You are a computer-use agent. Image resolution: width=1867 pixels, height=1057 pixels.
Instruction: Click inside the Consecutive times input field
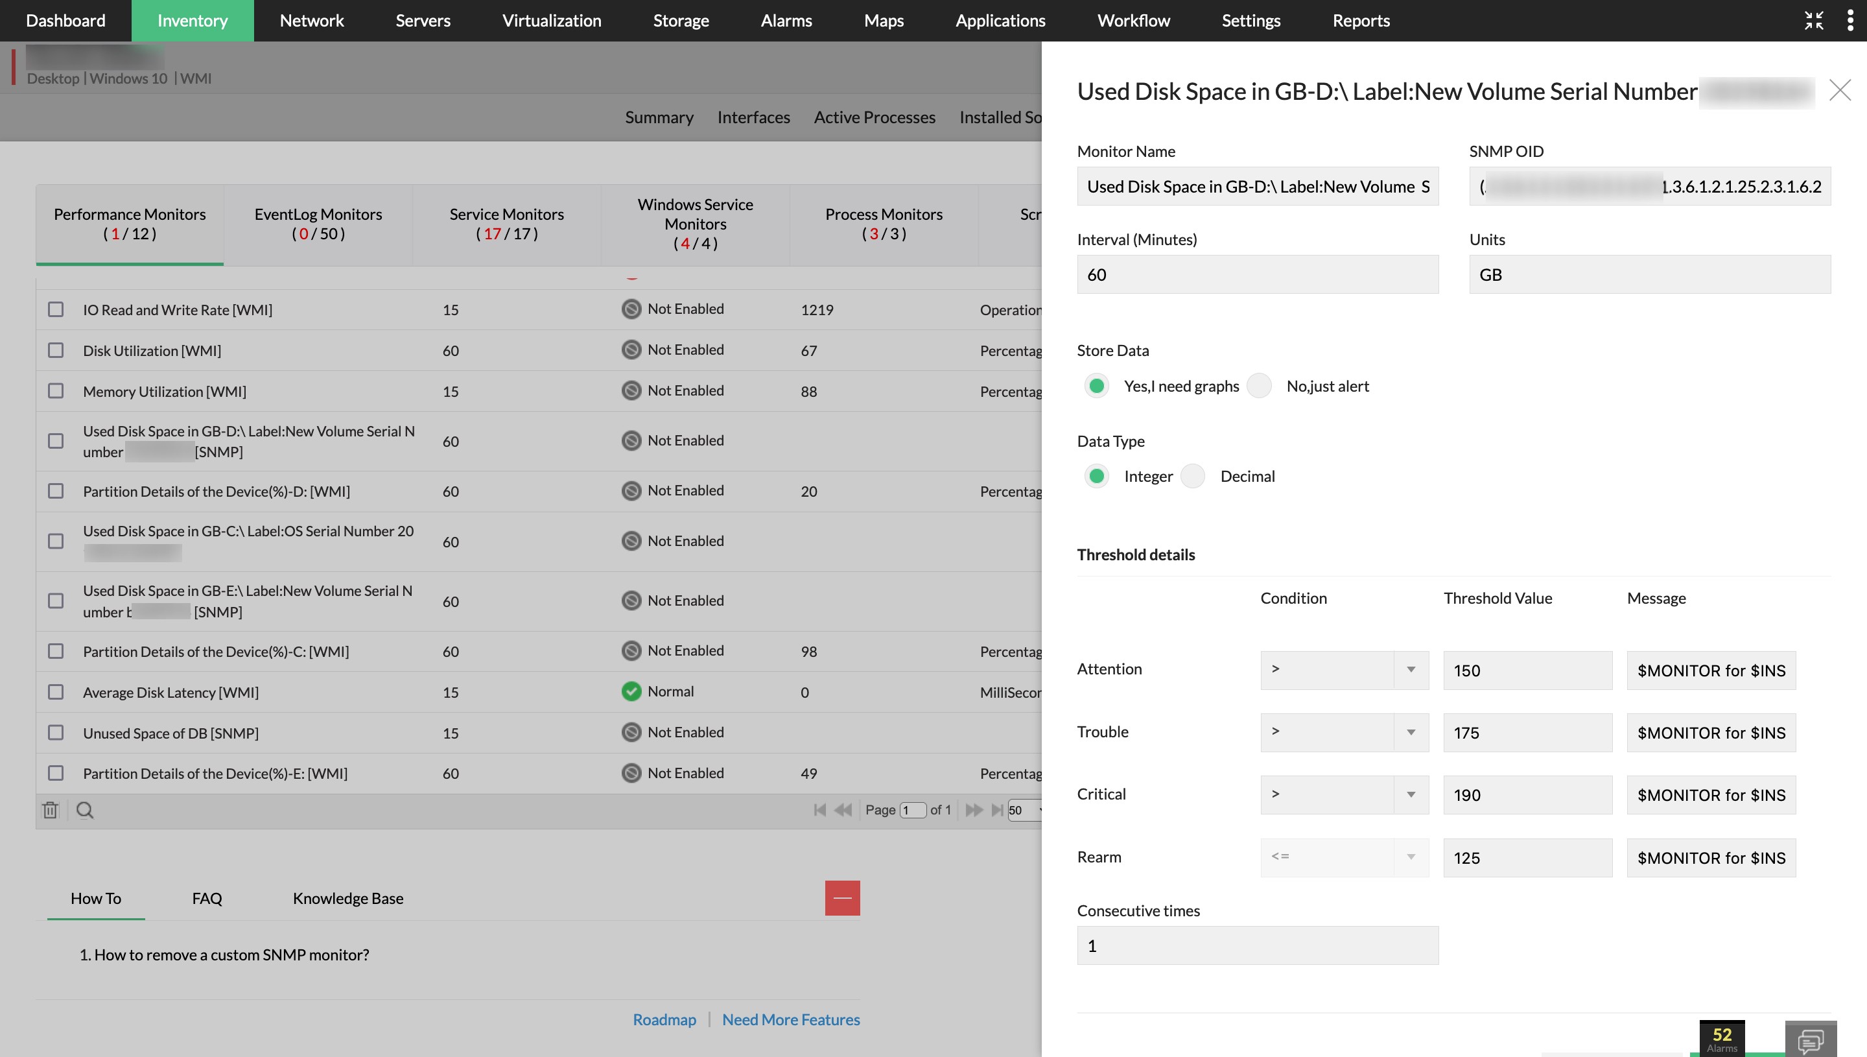[x=1256, y=945]
